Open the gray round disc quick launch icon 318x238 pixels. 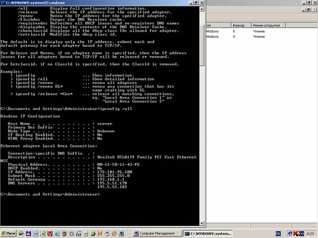tap(71, 234)
